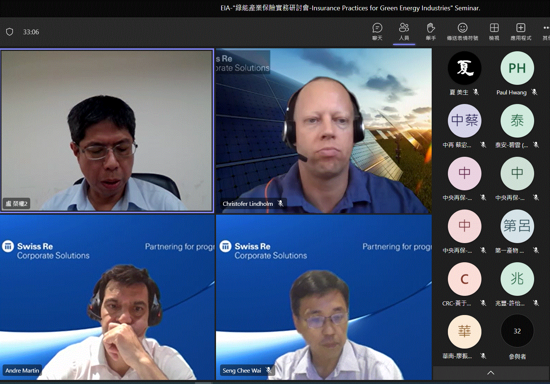The height and width of the screenshot is (384, 550).
Task: Open the apps menu (應用程式)
Action: pos(521,32)
